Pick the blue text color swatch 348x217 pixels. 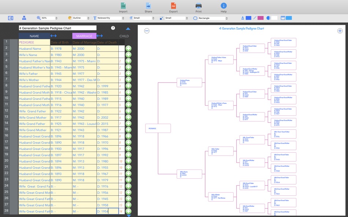pyautogui.click(x=248, y=18)
